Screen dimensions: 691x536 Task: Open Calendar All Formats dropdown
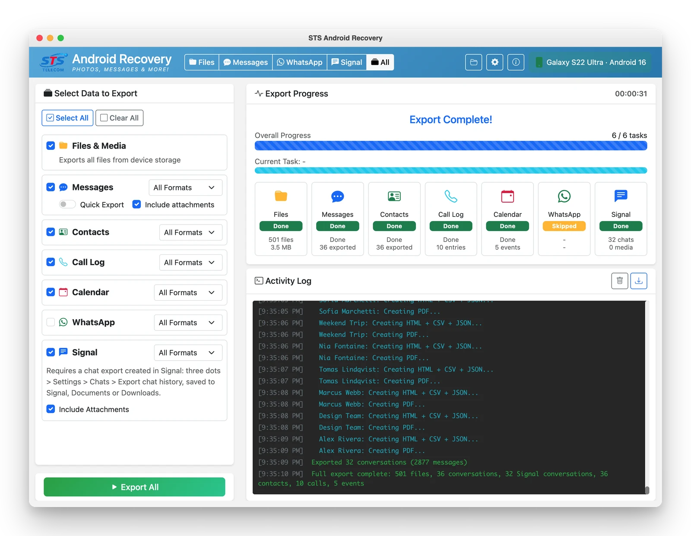(x=188, y=292)
